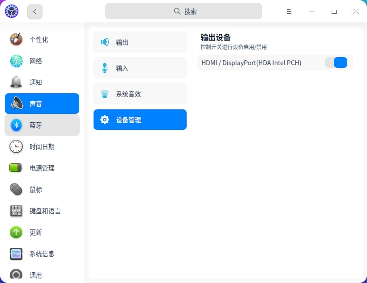Click the 输出 loudspeaker icon

coord(105,42)
